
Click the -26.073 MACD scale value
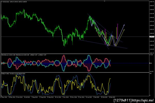point(152,72)
